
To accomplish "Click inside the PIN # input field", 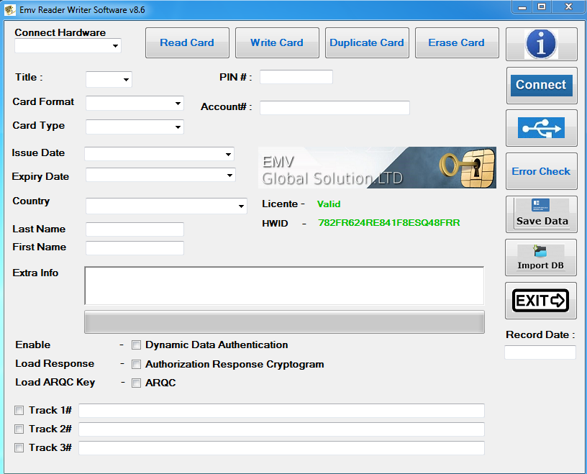I will pos(296,77).
